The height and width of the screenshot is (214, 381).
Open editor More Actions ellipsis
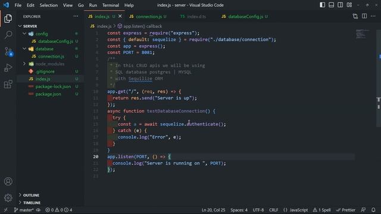pyautogui.click(x=373, y=16)
